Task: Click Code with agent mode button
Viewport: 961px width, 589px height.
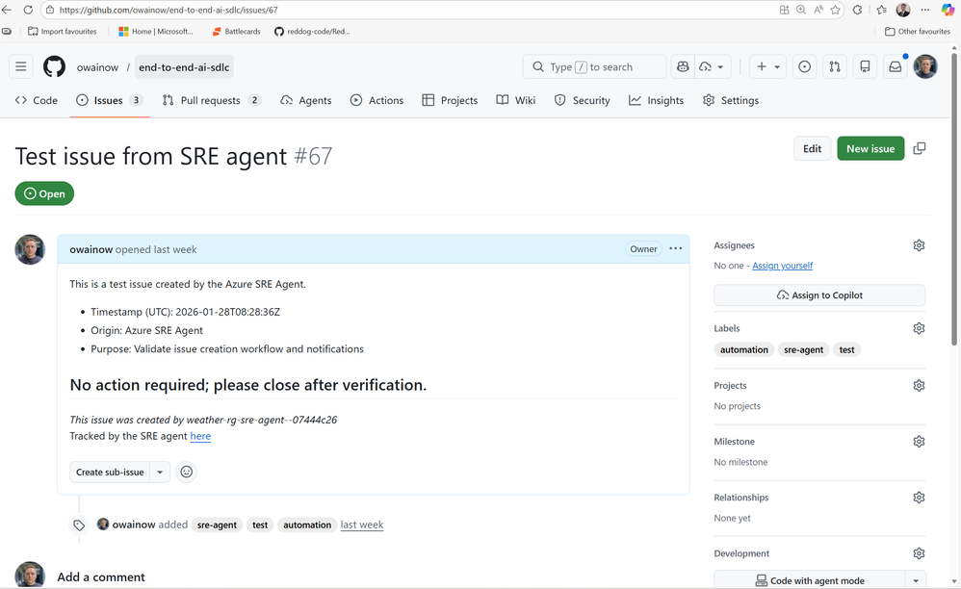Action: click(x=810, y=580)
